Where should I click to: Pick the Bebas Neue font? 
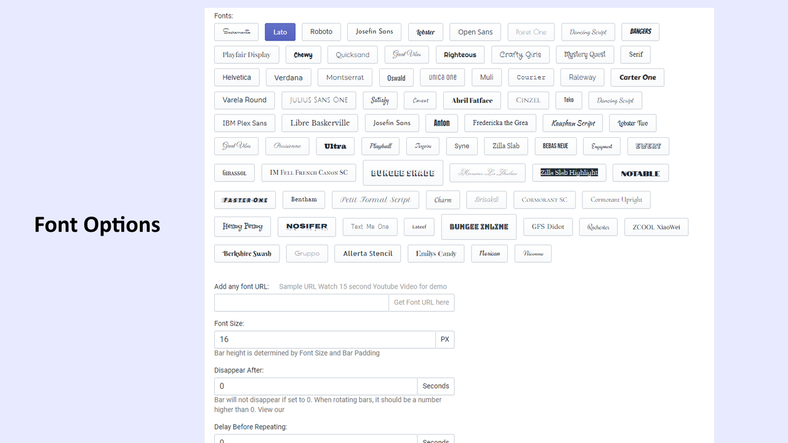pos(555,146)
